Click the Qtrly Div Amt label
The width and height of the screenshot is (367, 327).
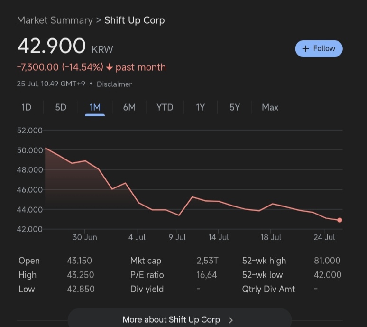click(x=268, y=289)
